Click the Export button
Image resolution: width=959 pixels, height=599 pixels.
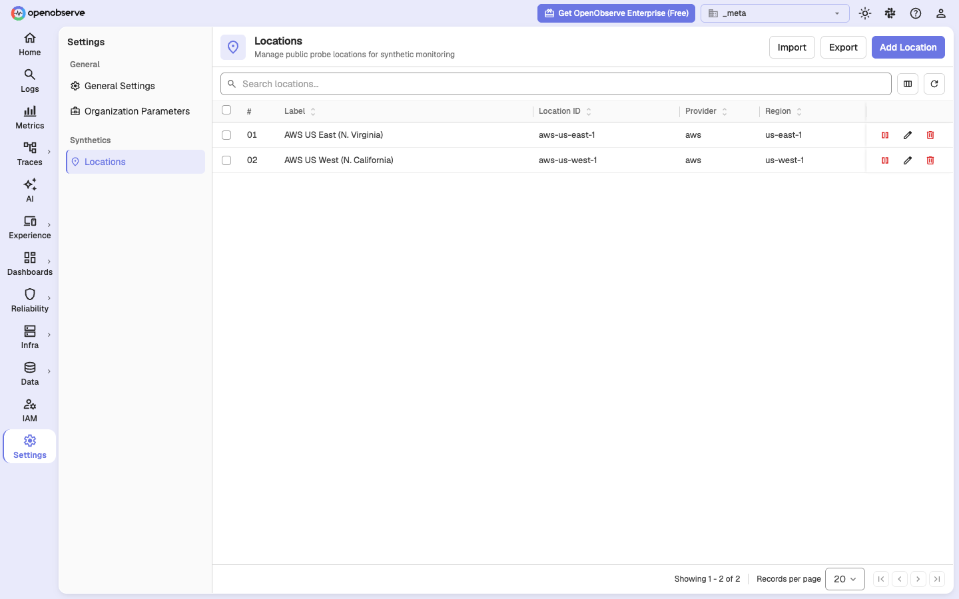[843, 47]
